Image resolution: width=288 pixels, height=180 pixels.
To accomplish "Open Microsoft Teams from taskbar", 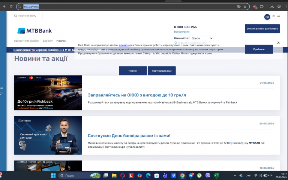I will point(165,175).
